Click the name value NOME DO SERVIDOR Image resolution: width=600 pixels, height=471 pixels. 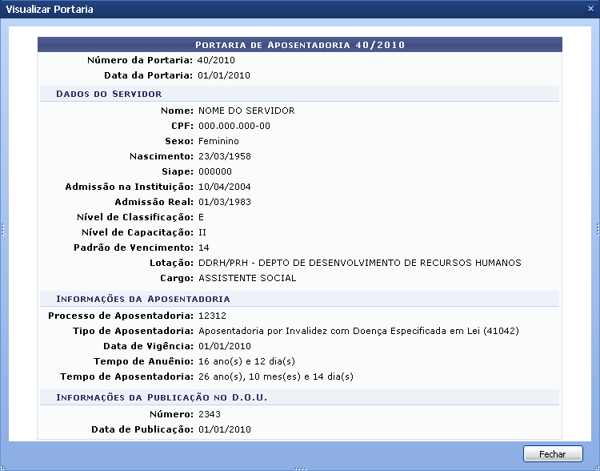246,111
